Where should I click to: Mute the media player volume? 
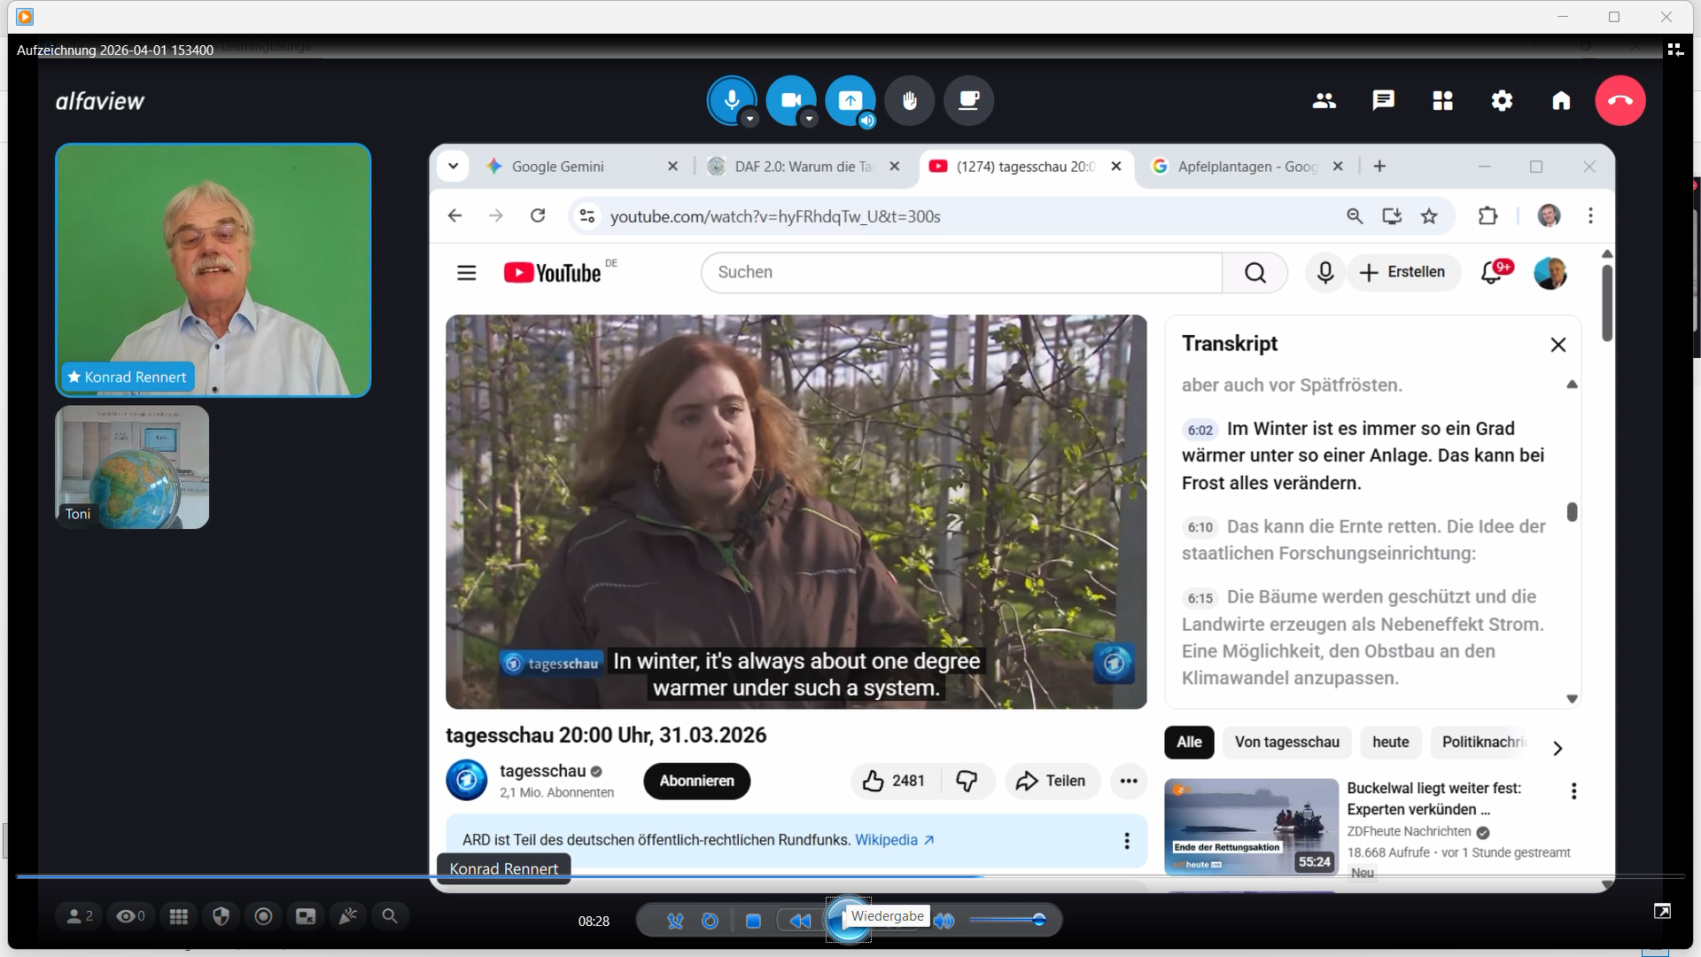point(945,921)
